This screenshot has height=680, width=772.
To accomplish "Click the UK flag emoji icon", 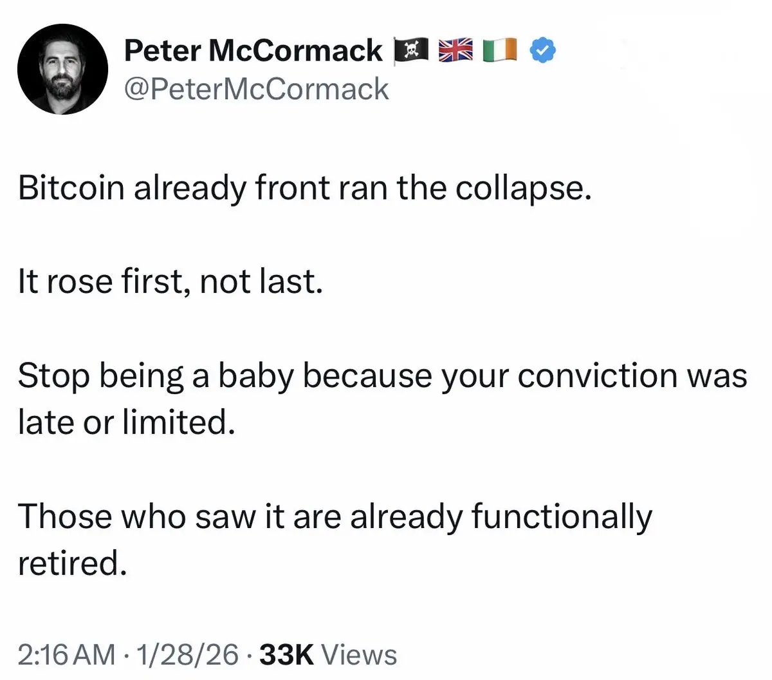I will tap(455, 51).
